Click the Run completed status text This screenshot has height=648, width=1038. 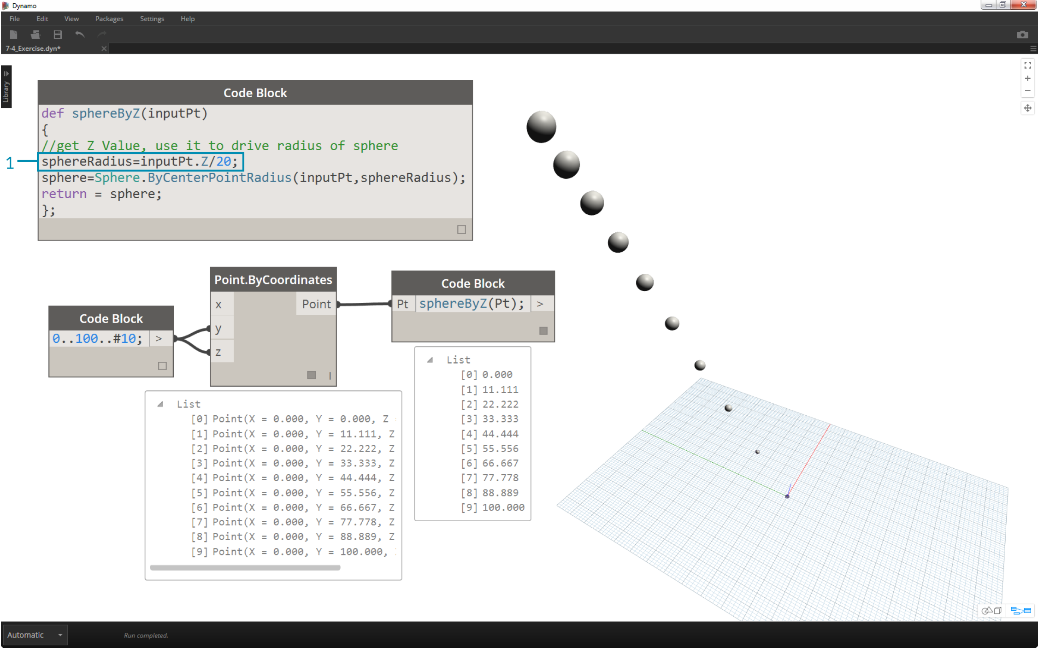click(x=146, y=636)
